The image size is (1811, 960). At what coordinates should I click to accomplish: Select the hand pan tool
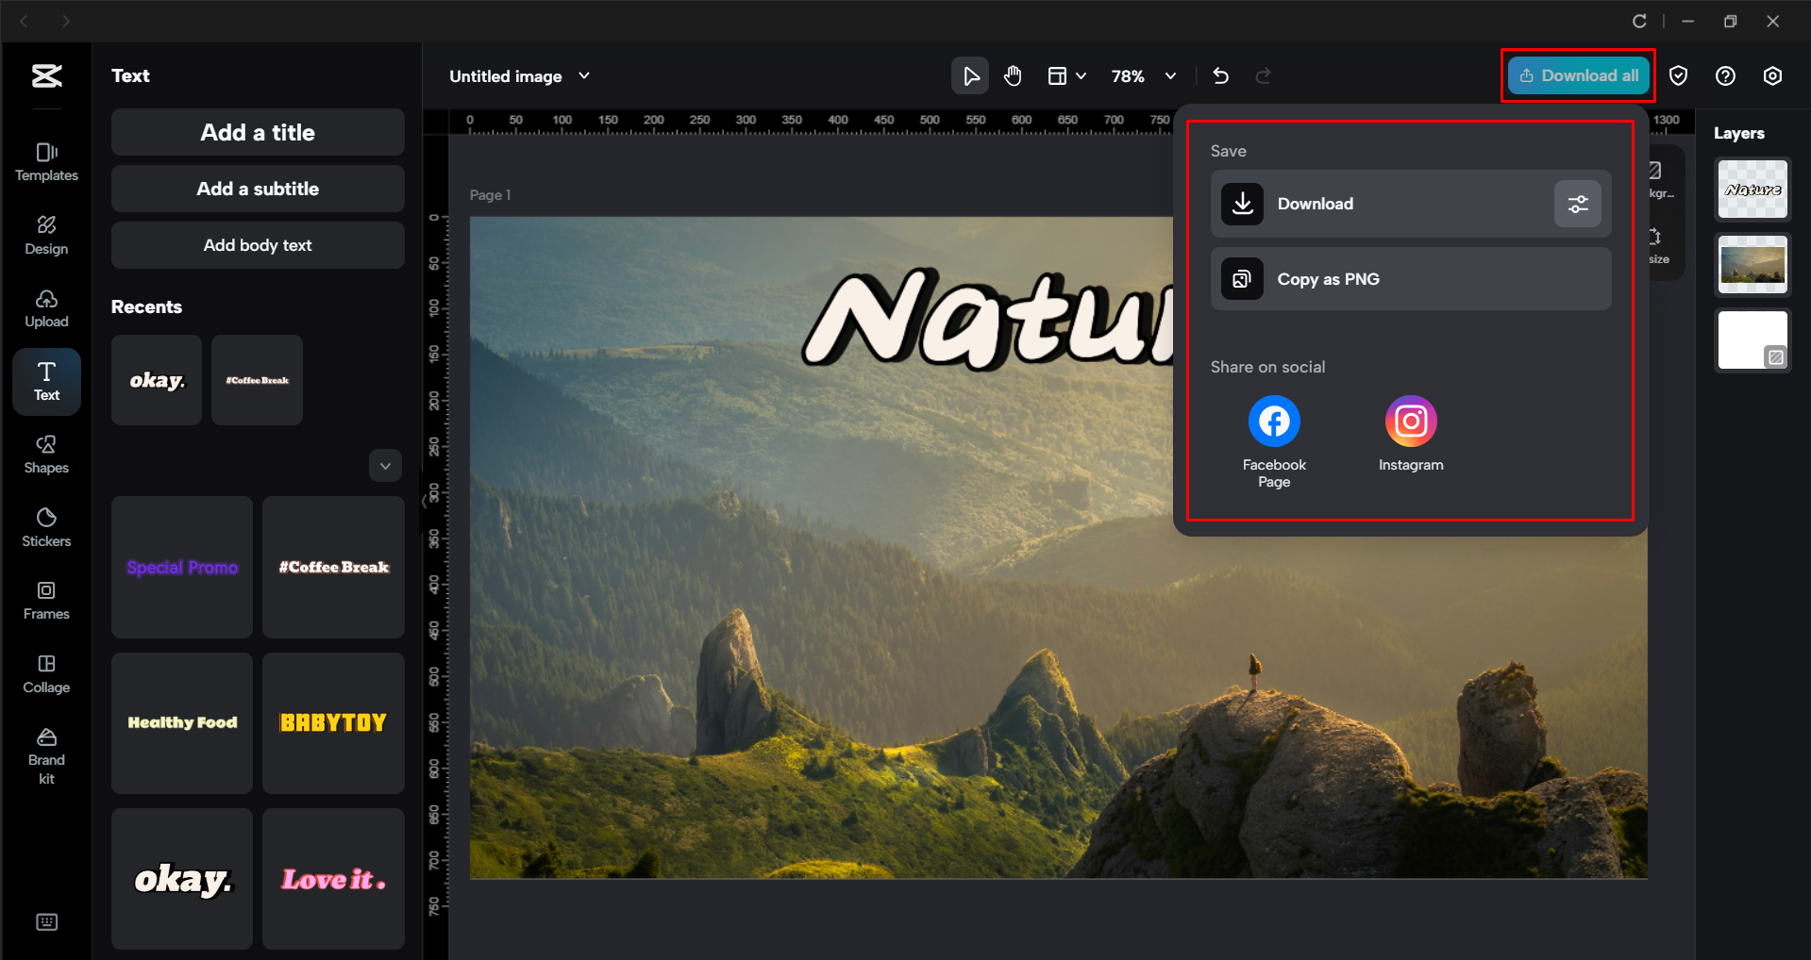pyautogui.click(x=1013, y=75)
